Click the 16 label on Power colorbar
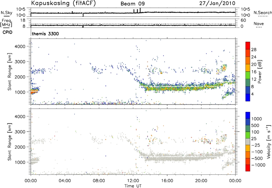 254,72
